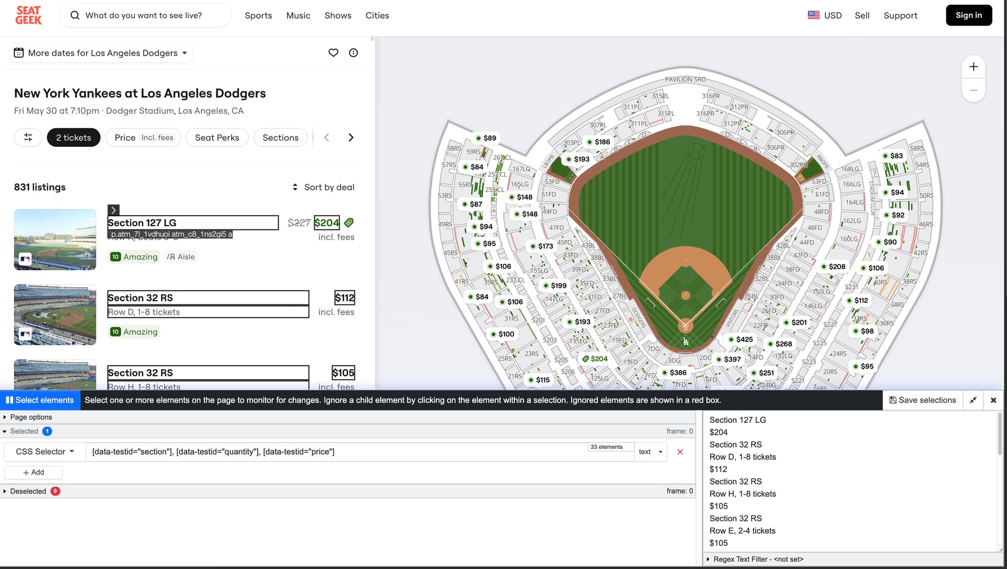
Task: Click the $425 map price marker
Action: click(740, 339)
